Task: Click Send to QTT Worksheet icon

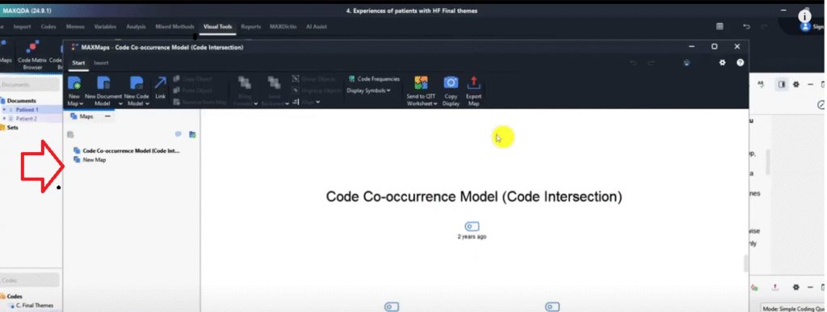Action: [x=421, y=83]
